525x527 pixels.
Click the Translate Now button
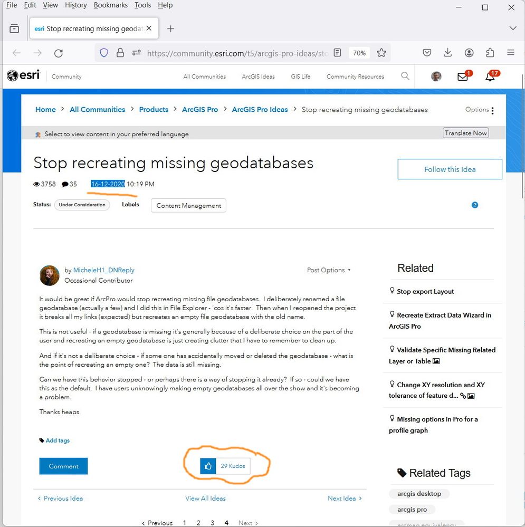coord(465,133)
